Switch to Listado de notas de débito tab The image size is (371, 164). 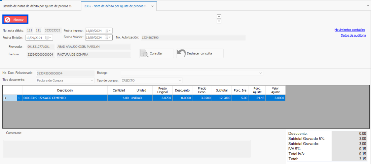38,6
